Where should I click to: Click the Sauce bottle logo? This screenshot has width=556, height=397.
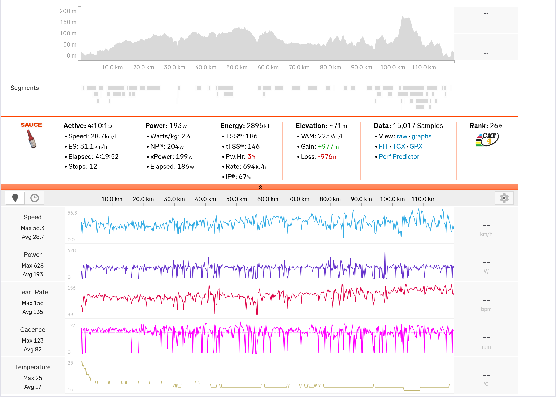pos(32,139)
